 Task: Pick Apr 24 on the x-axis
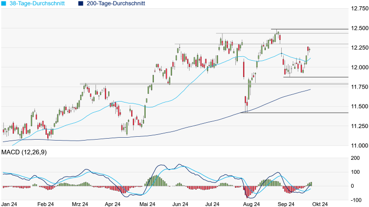(112, 204)
